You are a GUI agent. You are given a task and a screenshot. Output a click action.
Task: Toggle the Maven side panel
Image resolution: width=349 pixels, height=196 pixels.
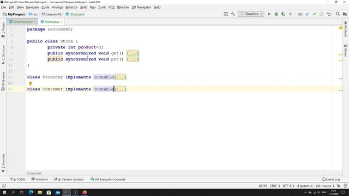345,51
